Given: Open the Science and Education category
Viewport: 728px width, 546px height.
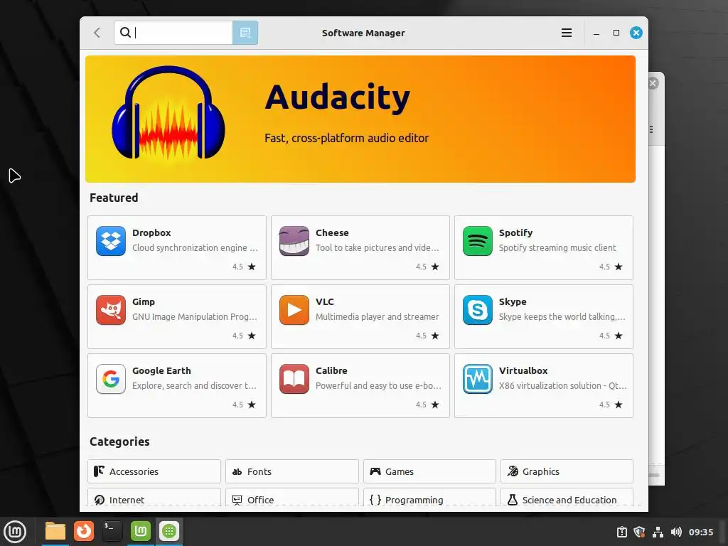Looking at the screenshot, I should 567,497.
